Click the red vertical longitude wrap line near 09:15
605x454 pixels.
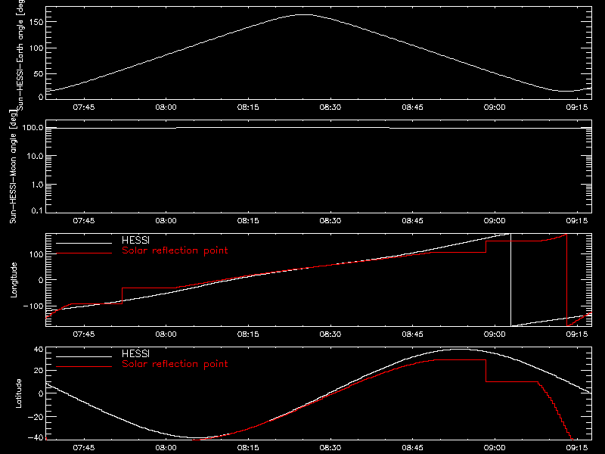click(566, 280)
